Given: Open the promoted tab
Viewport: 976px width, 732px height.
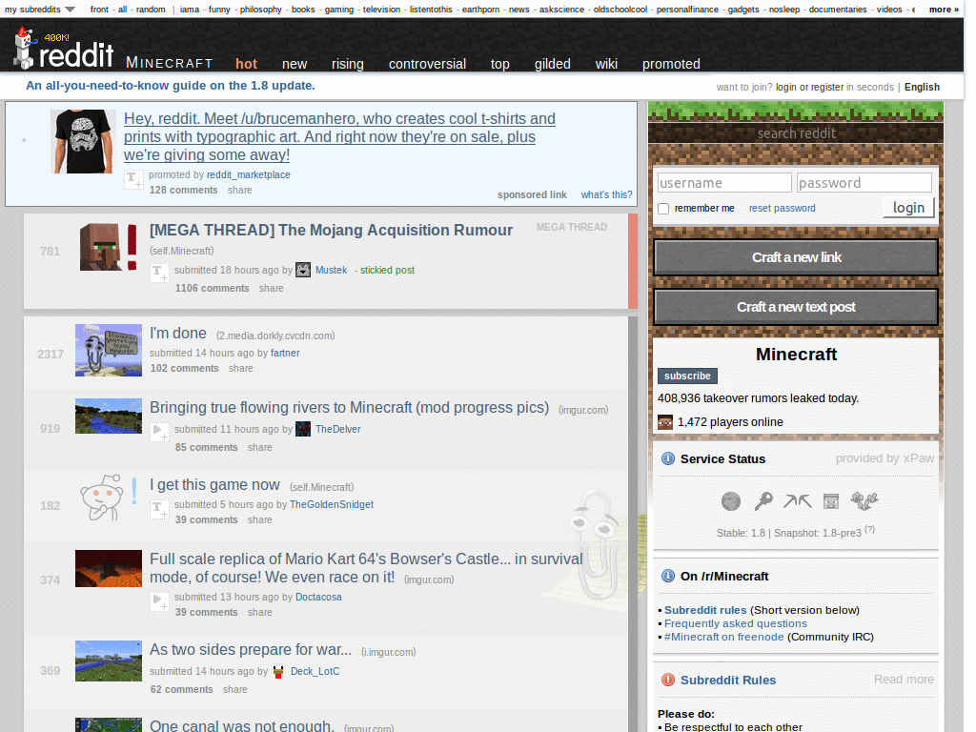Looking at the screenshot, I should click(x=671, y=64).
